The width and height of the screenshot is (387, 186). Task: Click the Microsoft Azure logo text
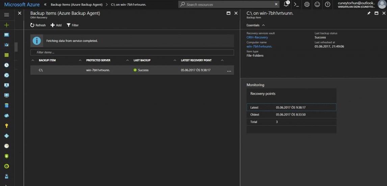click(22, 4)
